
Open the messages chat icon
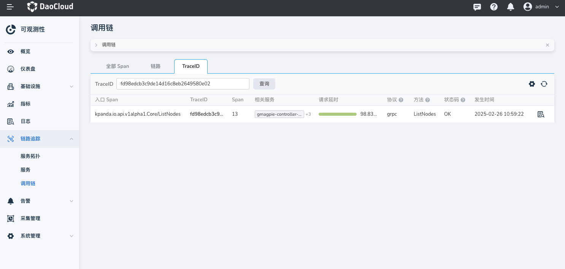[477, 7]
